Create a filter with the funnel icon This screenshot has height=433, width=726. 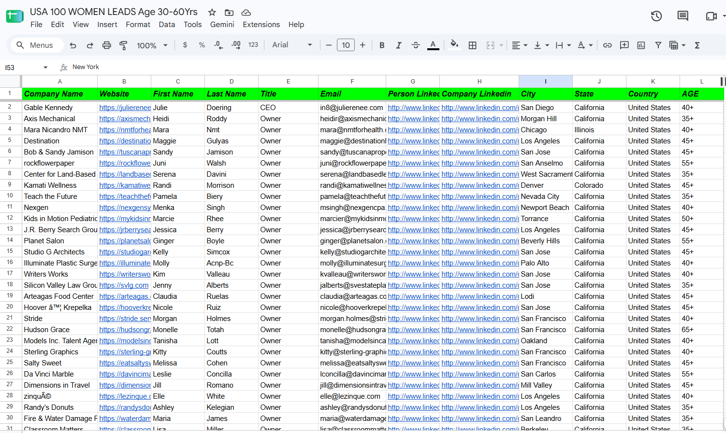[658, 45]
